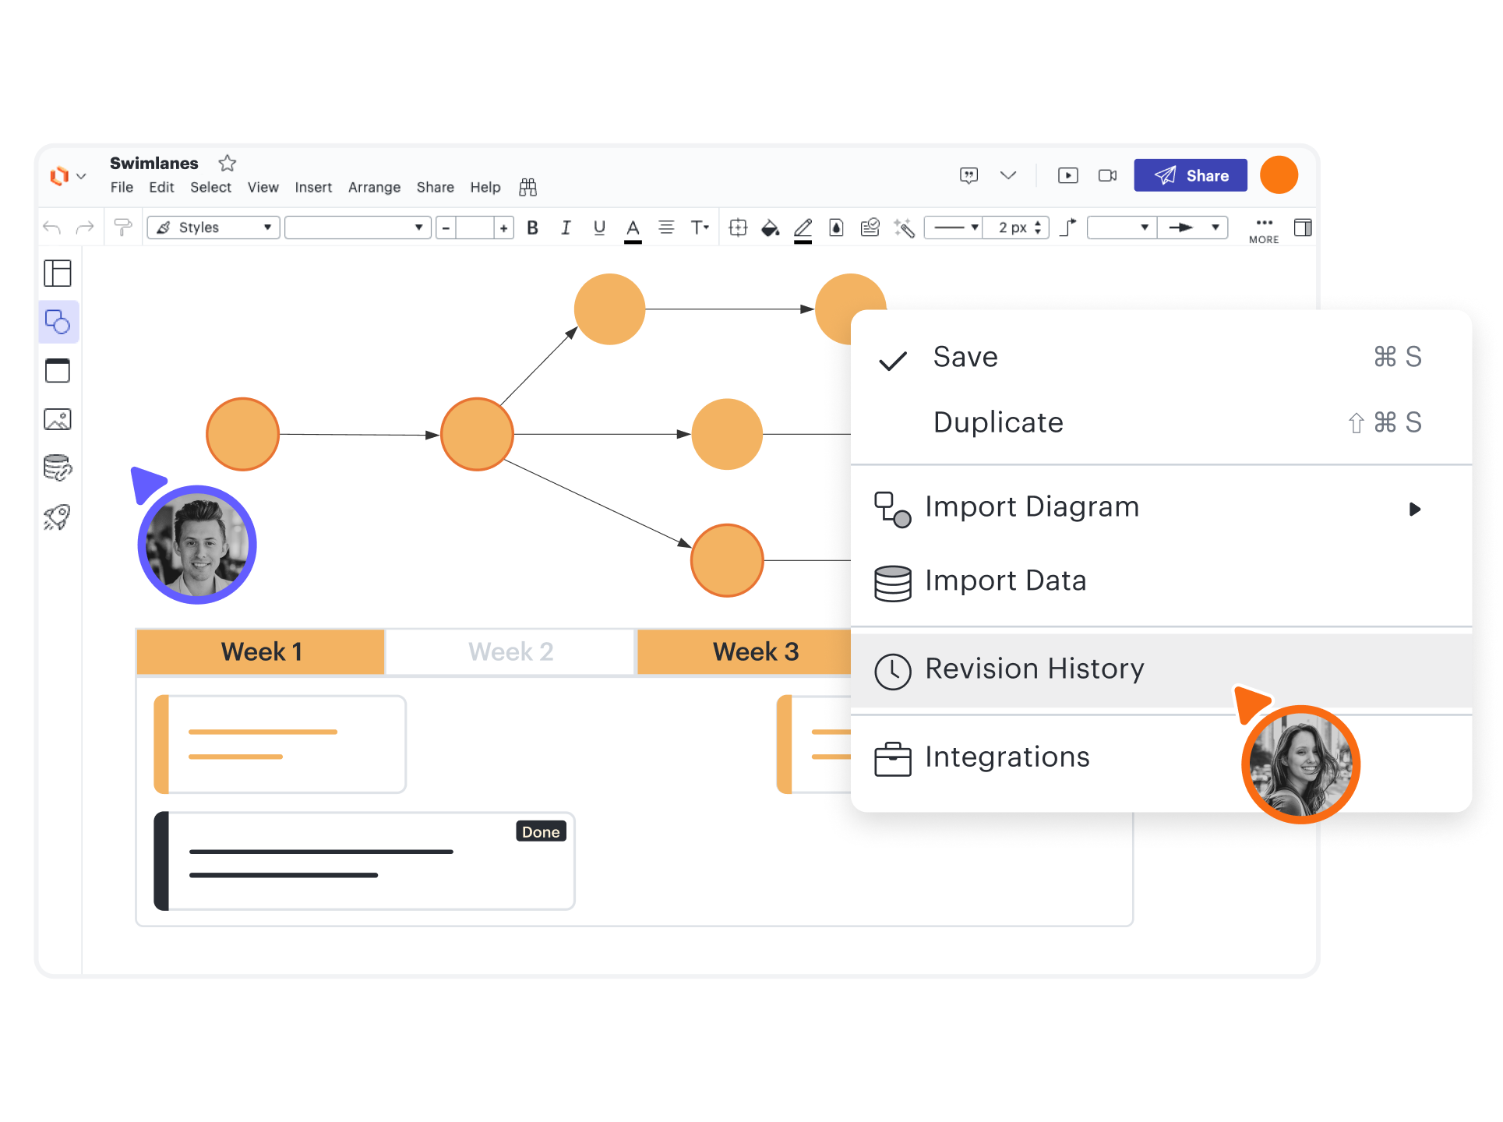This screenshot has height=1122, width=1503.
Task: Open the image insert sidebar icon
Action: tap(58, 419)
